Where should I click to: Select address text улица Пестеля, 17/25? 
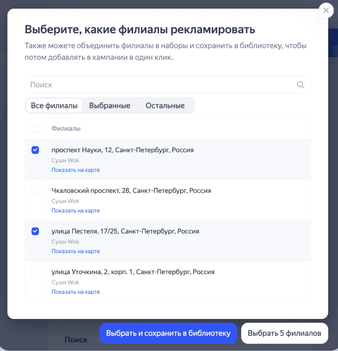[x=125, y=231]
